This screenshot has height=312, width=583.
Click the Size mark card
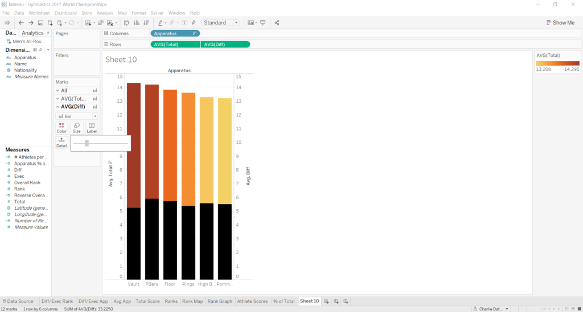(x=77, y=128)
